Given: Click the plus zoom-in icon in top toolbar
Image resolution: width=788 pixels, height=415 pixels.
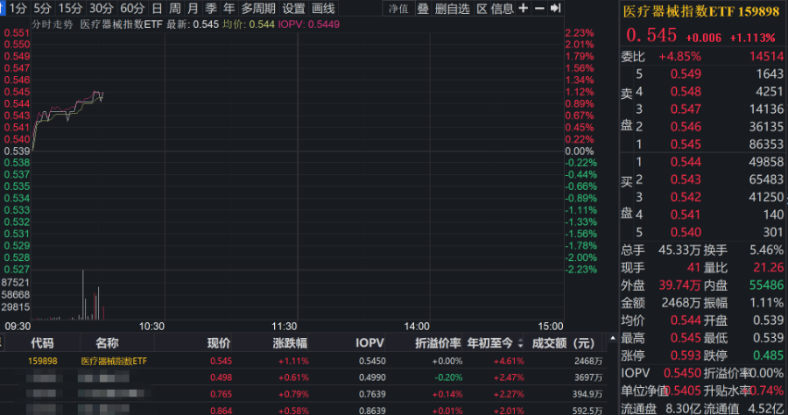Looking at the screenshot, I should [x=523, y=9].
